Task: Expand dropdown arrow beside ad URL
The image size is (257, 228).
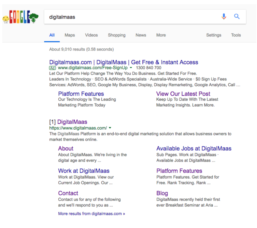Action: coord(131,68)
